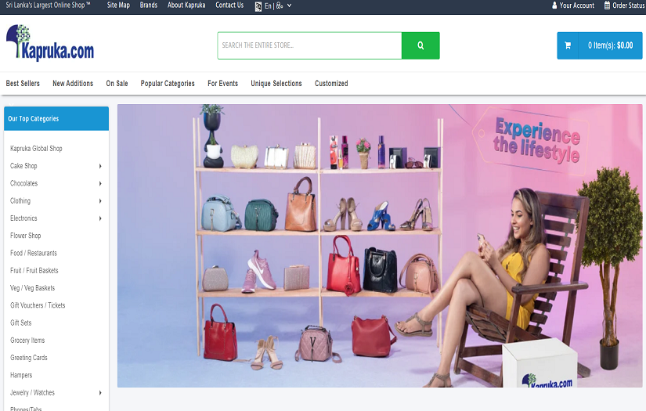646x411 pixels.
Task: Open the language selector chevron
Action: coord(289,5)
